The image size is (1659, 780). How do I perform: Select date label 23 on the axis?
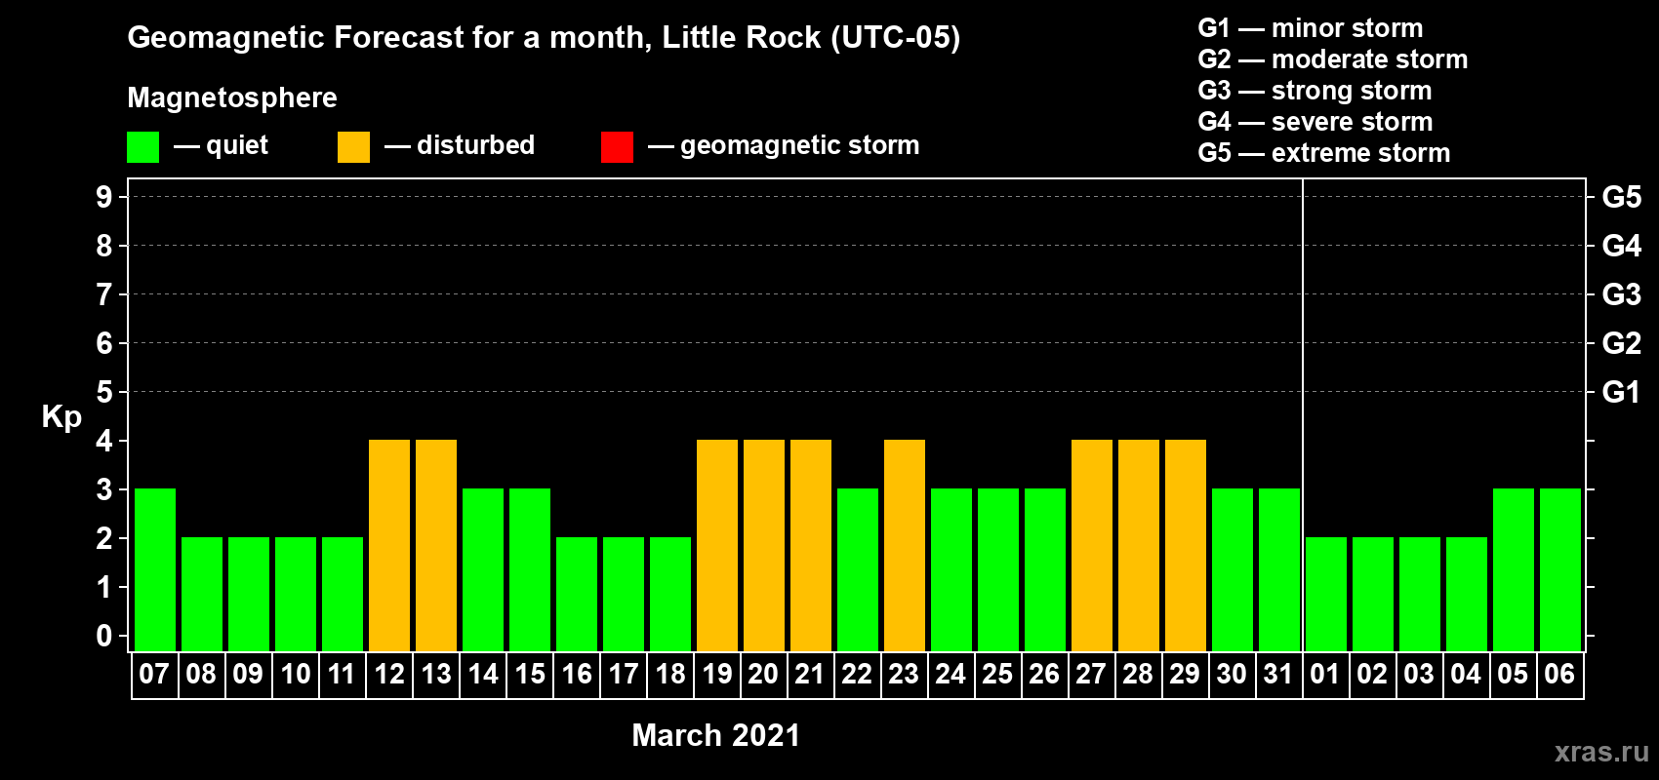pos(904,675)
